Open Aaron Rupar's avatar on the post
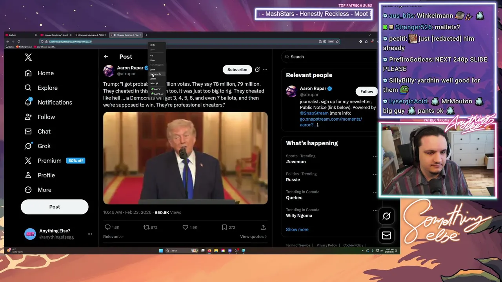Image resolution: width=502 pixels, height=282 pixels. click(x=109, y=70)
